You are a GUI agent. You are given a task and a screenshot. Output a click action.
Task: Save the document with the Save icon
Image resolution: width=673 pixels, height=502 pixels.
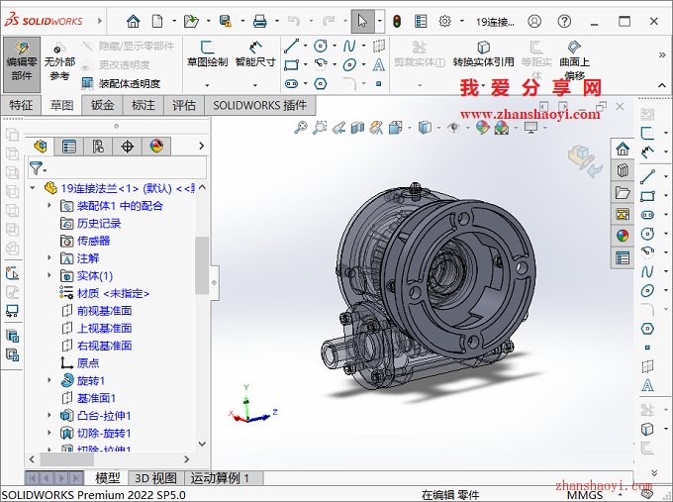226,21
